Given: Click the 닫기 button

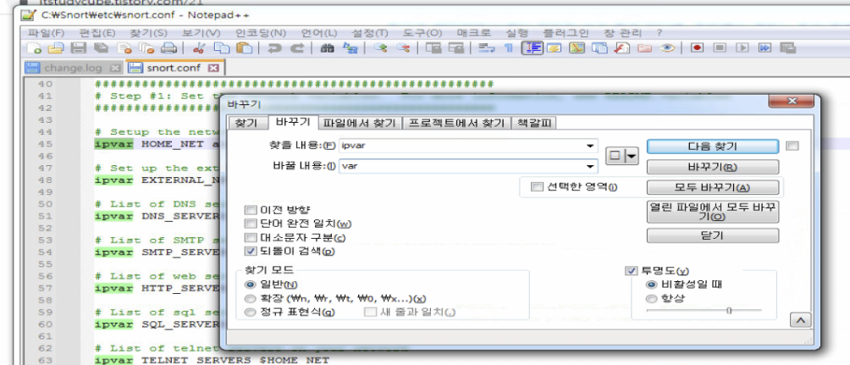Looking at the screenshot, I should click(x=713, y=236).
